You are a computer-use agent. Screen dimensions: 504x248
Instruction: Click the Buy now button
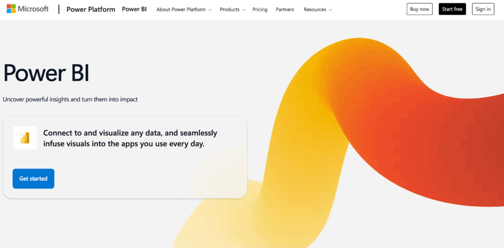point(419,9)
